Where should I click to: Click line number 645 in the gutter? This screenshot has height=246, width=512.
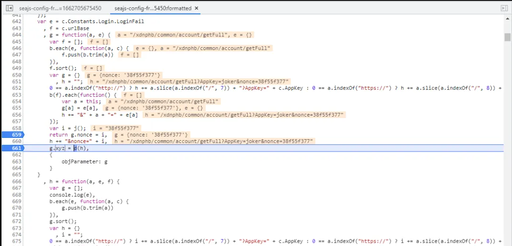click(x=17, y=42)
